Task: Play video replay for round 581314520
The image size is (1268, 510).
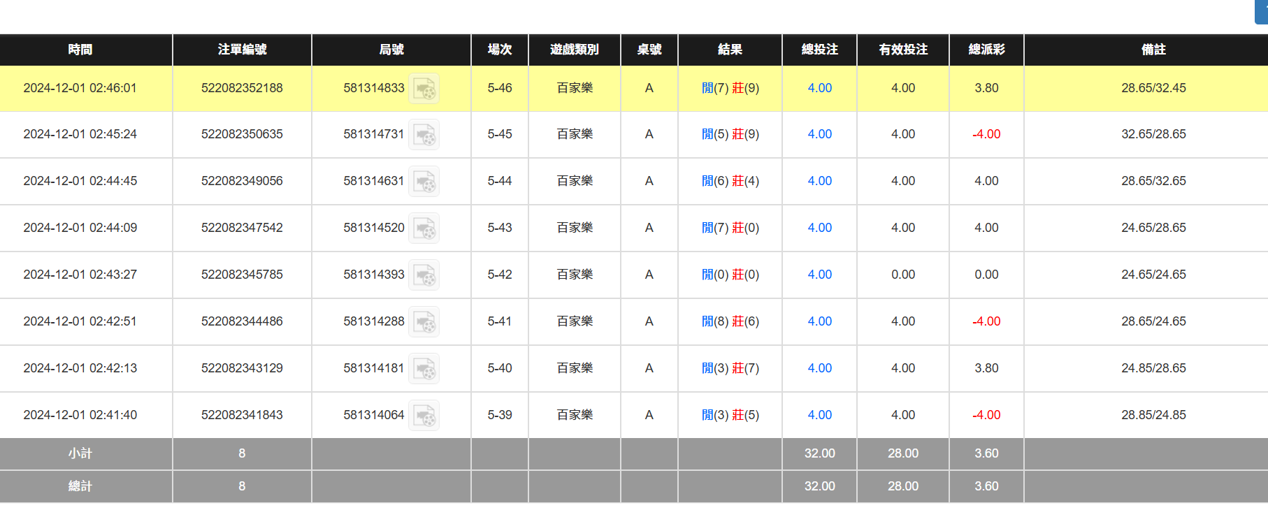Action: [424, 228]
